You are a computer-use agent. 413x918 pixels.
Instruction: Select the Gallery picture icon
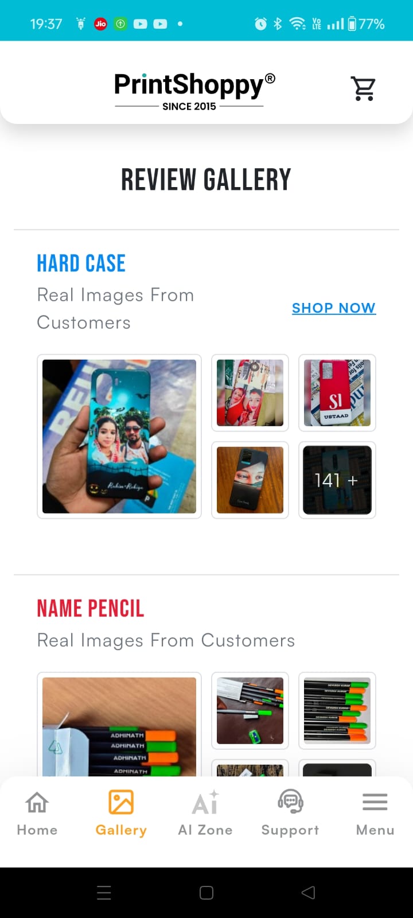click(121, 802)
